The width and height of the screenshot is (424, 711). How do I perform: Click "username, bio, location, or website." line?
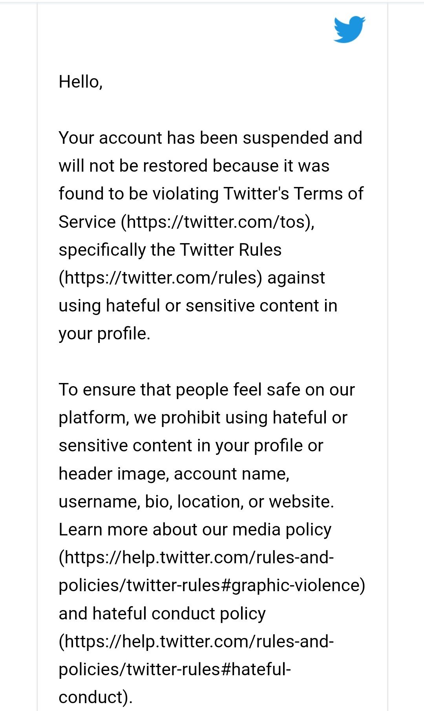tap(196, 502)
